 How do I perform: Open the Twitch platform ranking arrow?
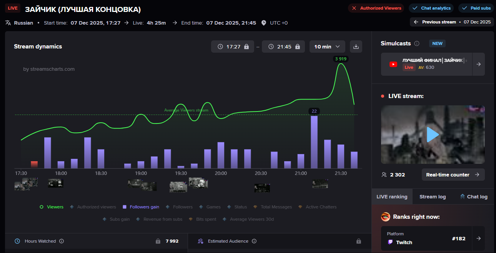click(478, 238)
